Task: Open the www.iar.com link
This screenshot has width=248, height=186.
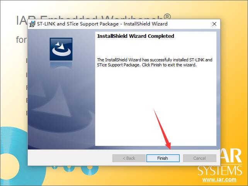Action: (219, 180)
